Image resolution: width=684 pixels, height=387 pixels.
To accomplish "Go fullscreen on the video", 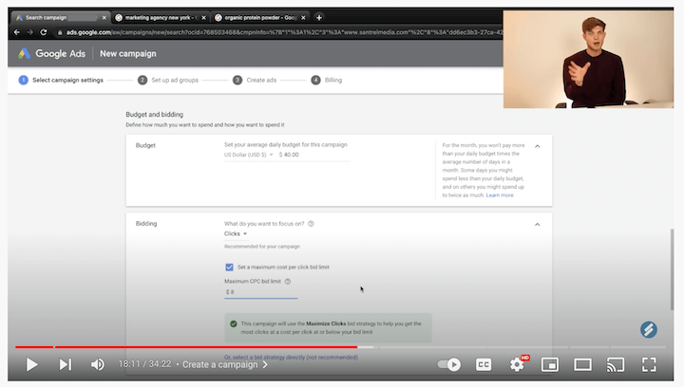I will pyautogui.click(x=649, y=364).
